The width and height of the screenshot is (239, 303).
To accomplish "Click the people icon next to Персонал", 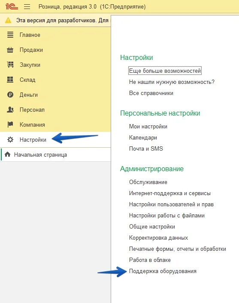I will coord(10,110).
